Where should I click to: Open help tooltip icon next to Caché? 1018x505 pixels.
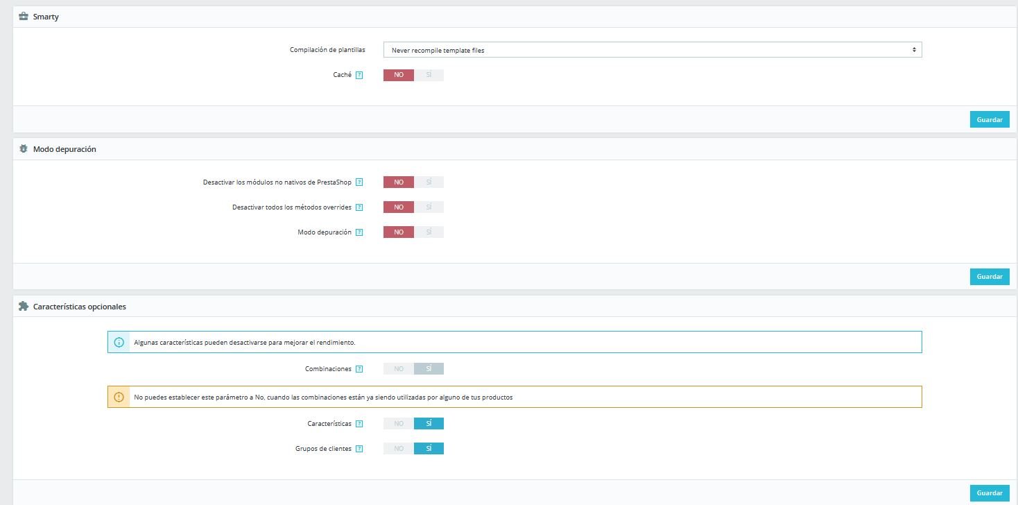359,75
